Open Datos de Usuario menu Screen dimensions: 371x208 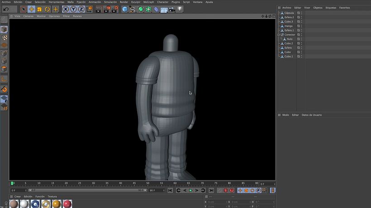[x=312, y=115]
